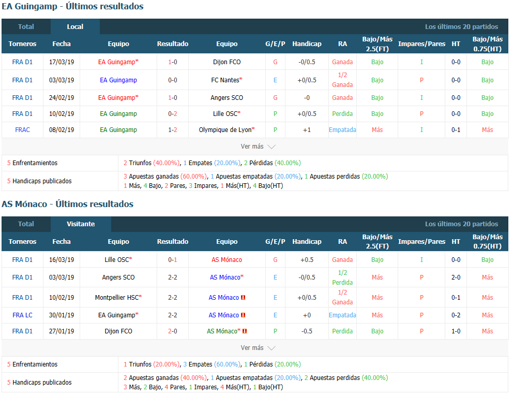
Task: Open Los últimos 20 partidos for Guingamp
Action: click(461, 27)
